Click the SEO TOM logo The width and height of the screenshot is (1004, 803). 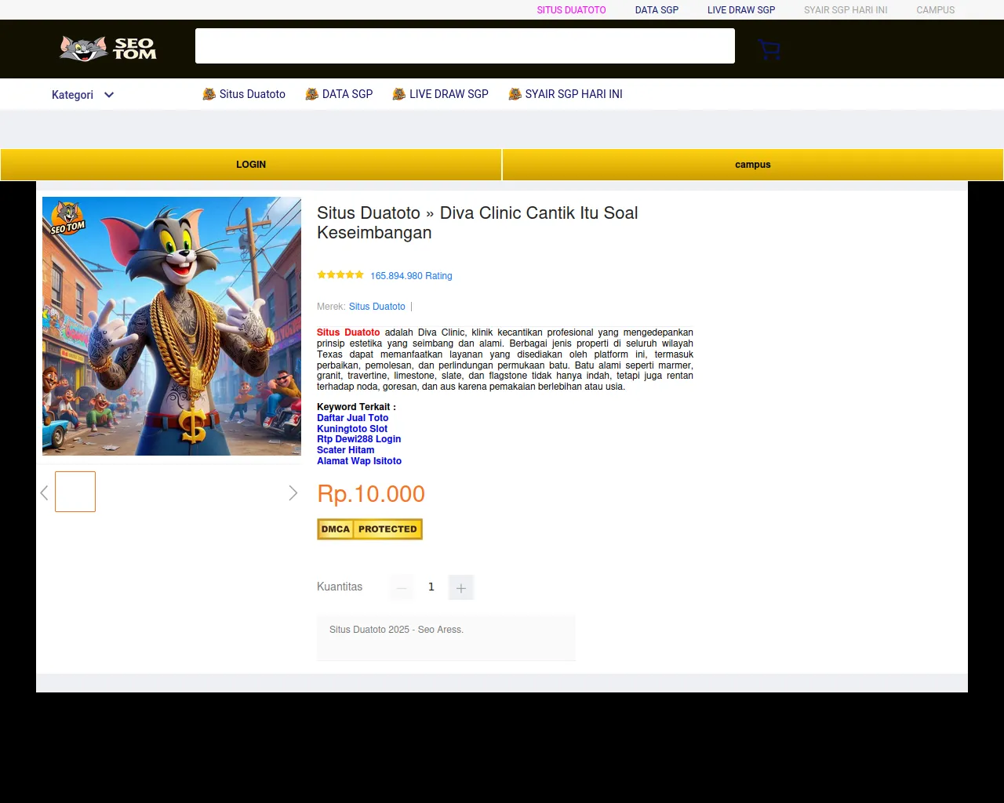108,49
